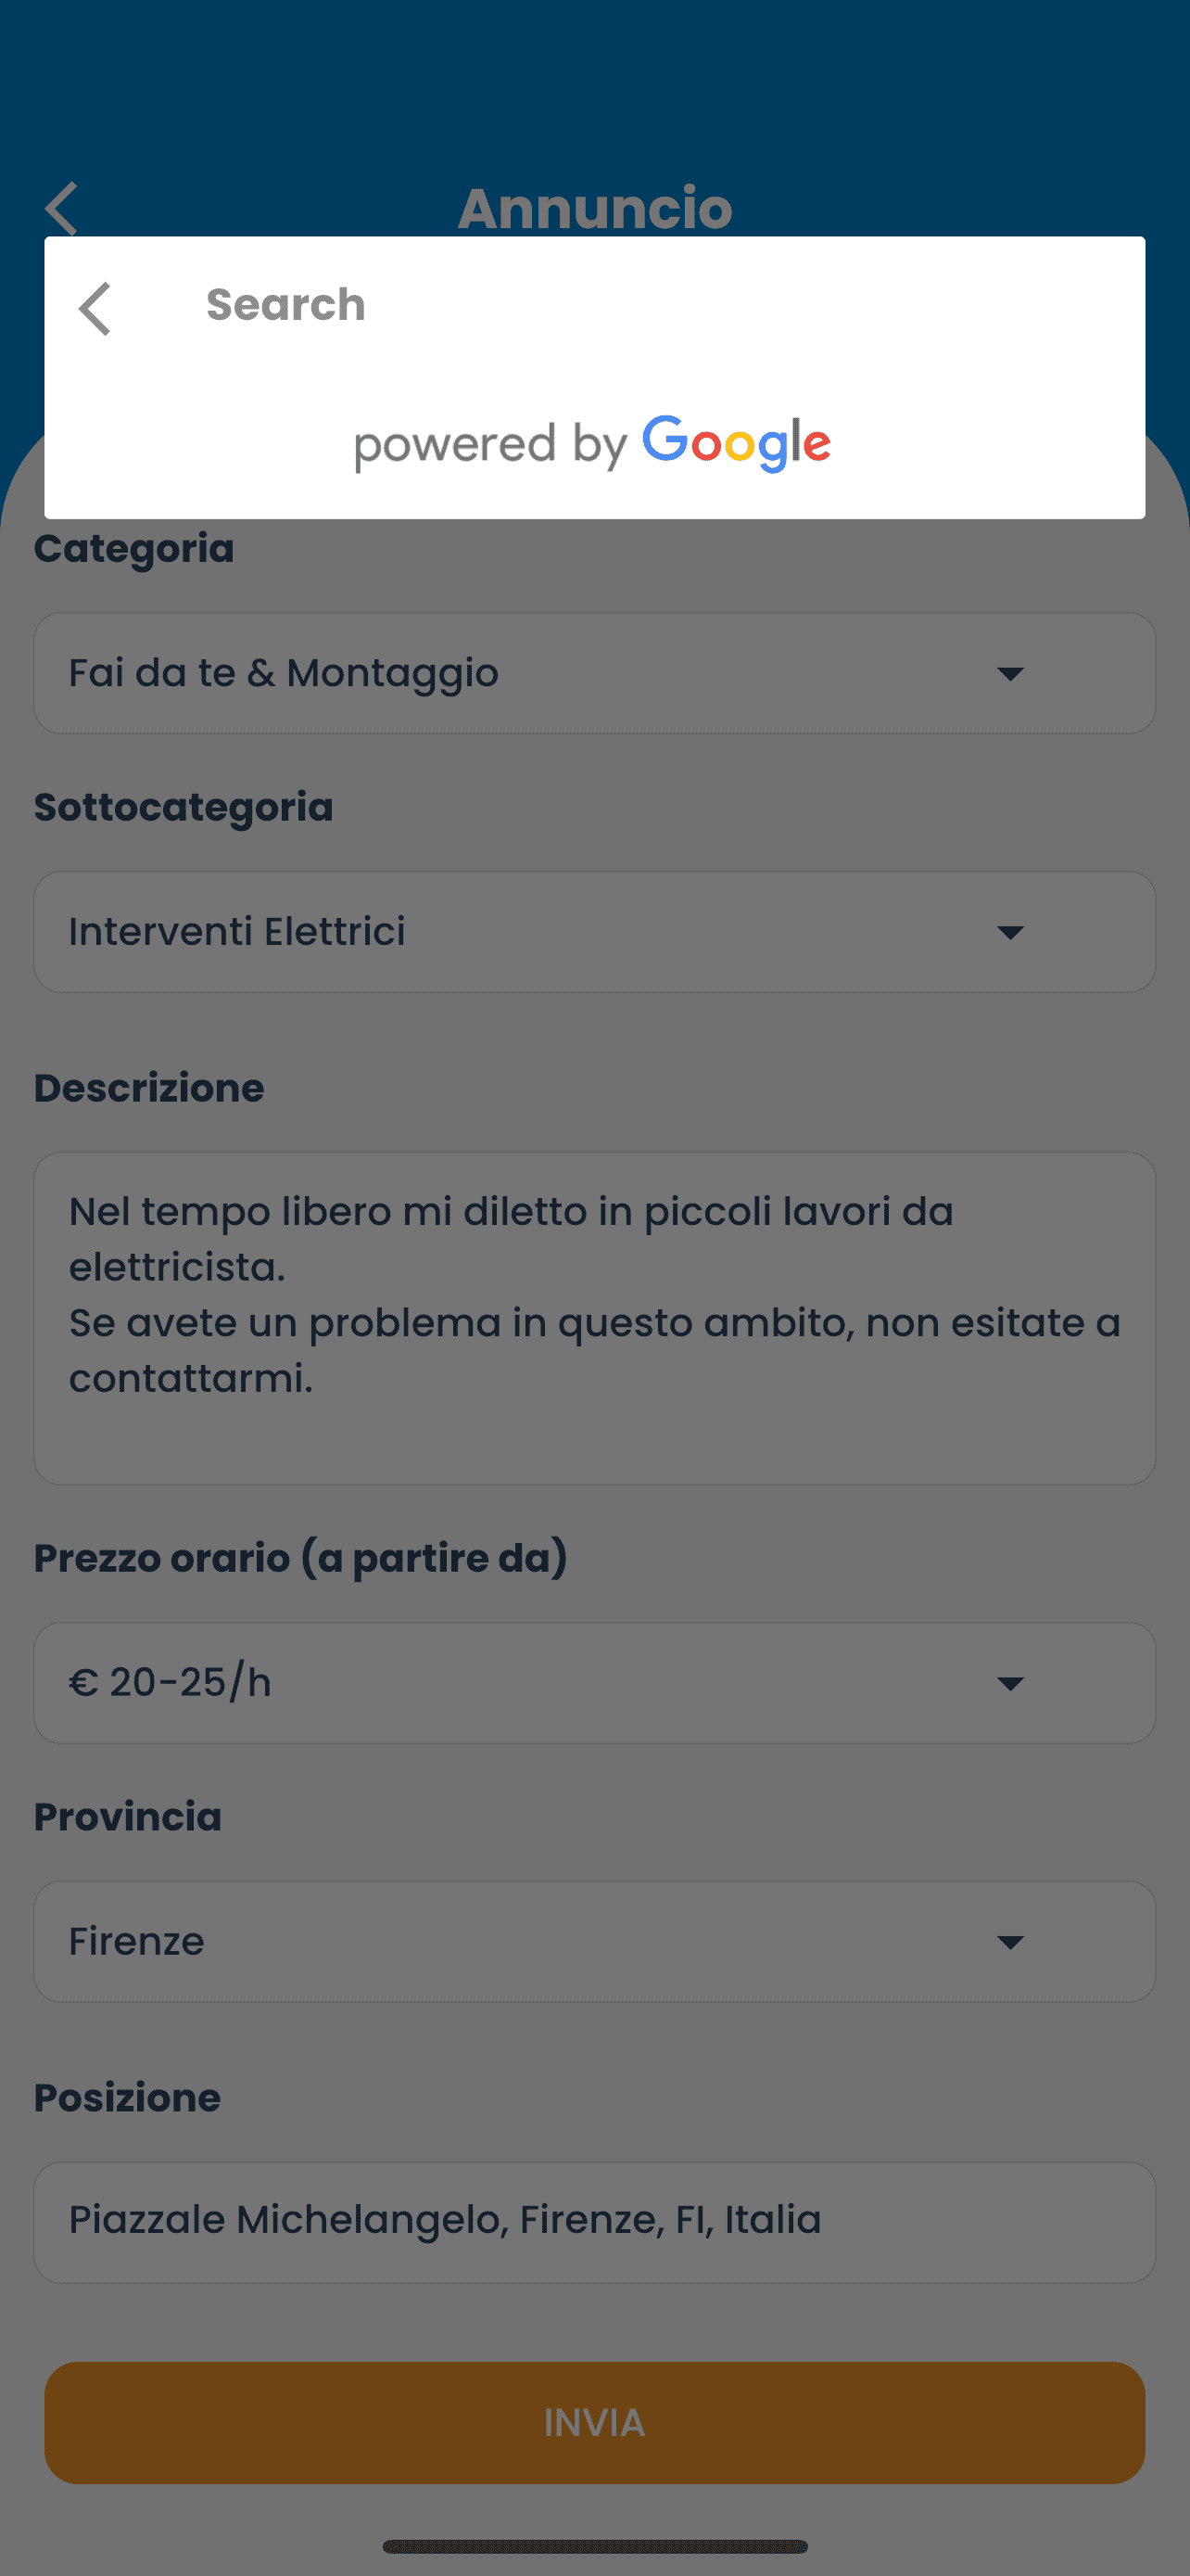Click the Sottocategoria label
The height and width of the screenshot is (2576, 1190).
point(184,807)
